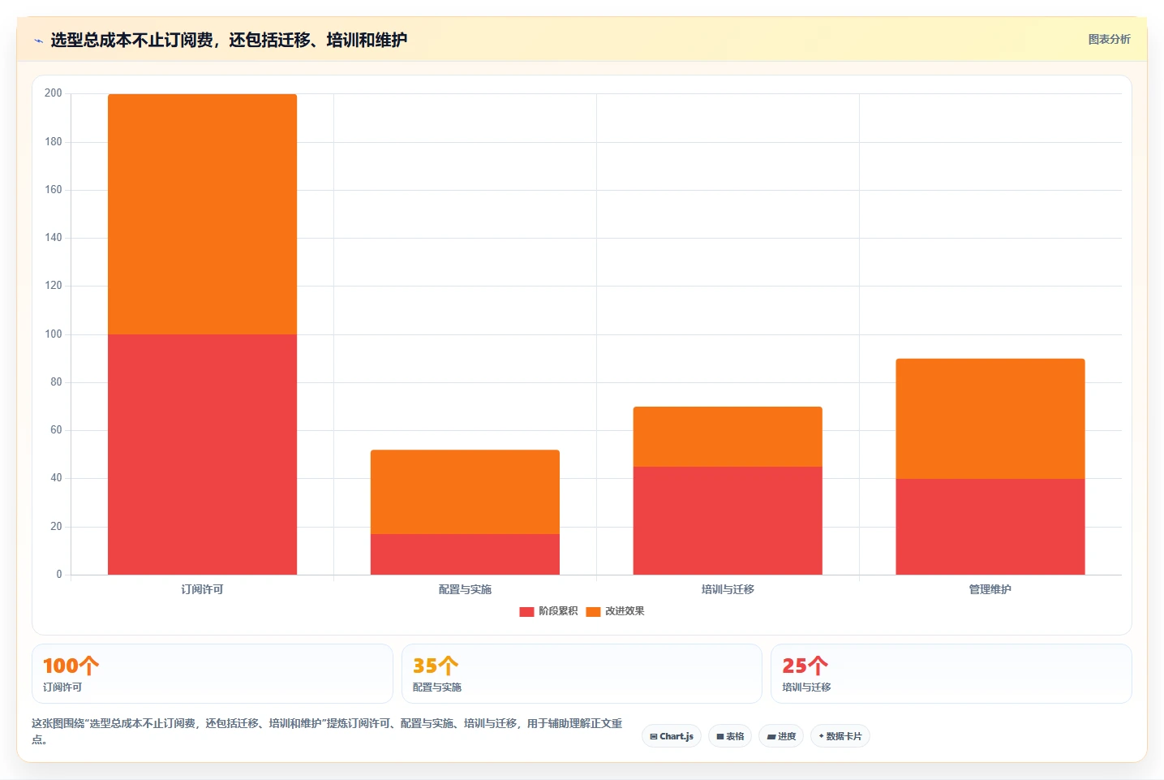Click the 阶段累积 legend text
This screenshot has width=1164, height=780.
558,611
